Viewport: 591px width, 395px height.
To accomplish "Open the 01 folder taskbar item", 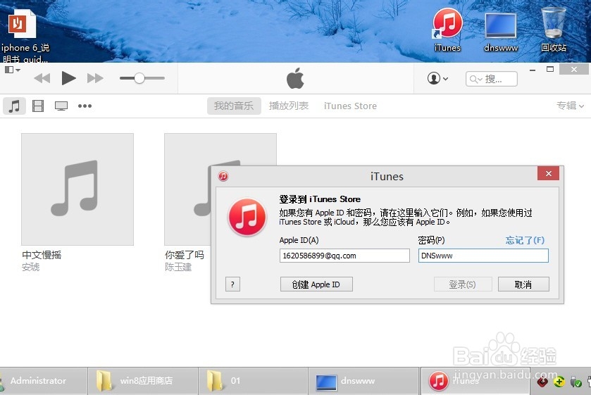I will [254, 381].
